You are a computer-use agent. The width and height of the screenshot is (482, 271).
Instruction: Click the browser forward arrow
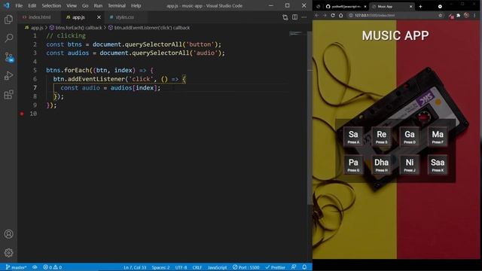coord(325,15)
